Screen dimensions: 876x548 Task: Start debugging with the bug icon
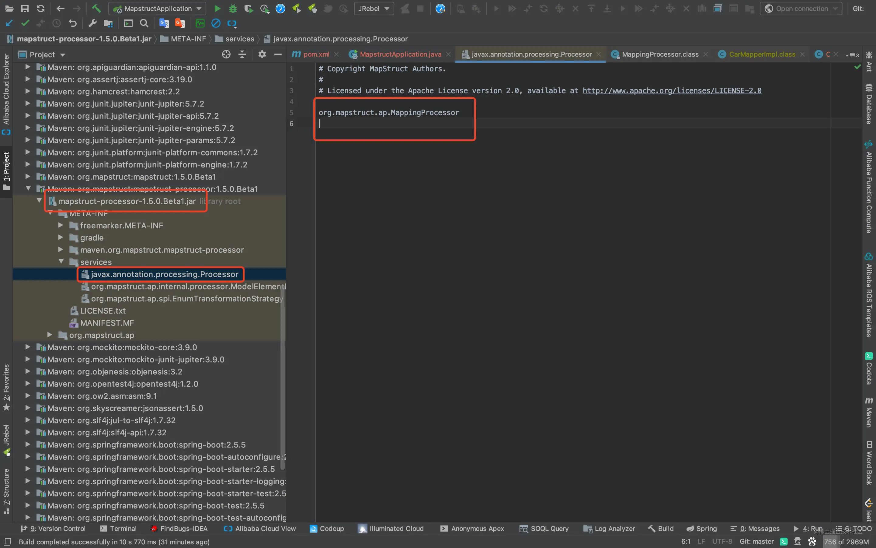pos(233,8)
